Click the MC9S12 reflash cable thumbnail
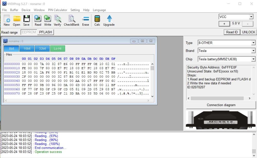This screenshot has width=257, height=158. (221, 120)
